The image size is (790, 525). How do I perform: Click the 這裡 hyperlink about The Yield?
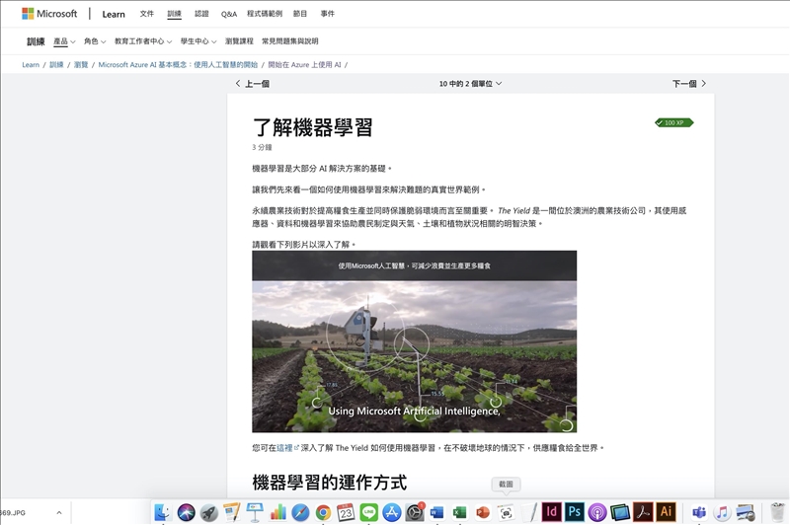tap(285, 448)
